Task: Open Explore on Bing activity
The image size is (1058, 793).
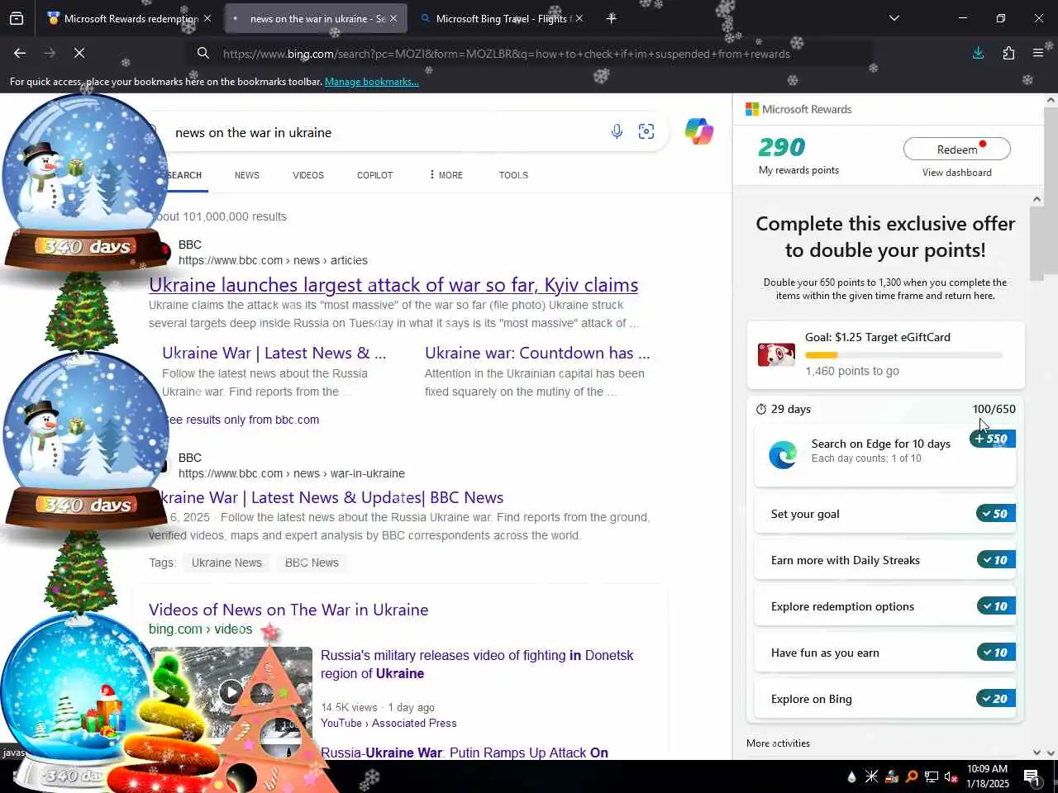Action: tap(884, 699)
